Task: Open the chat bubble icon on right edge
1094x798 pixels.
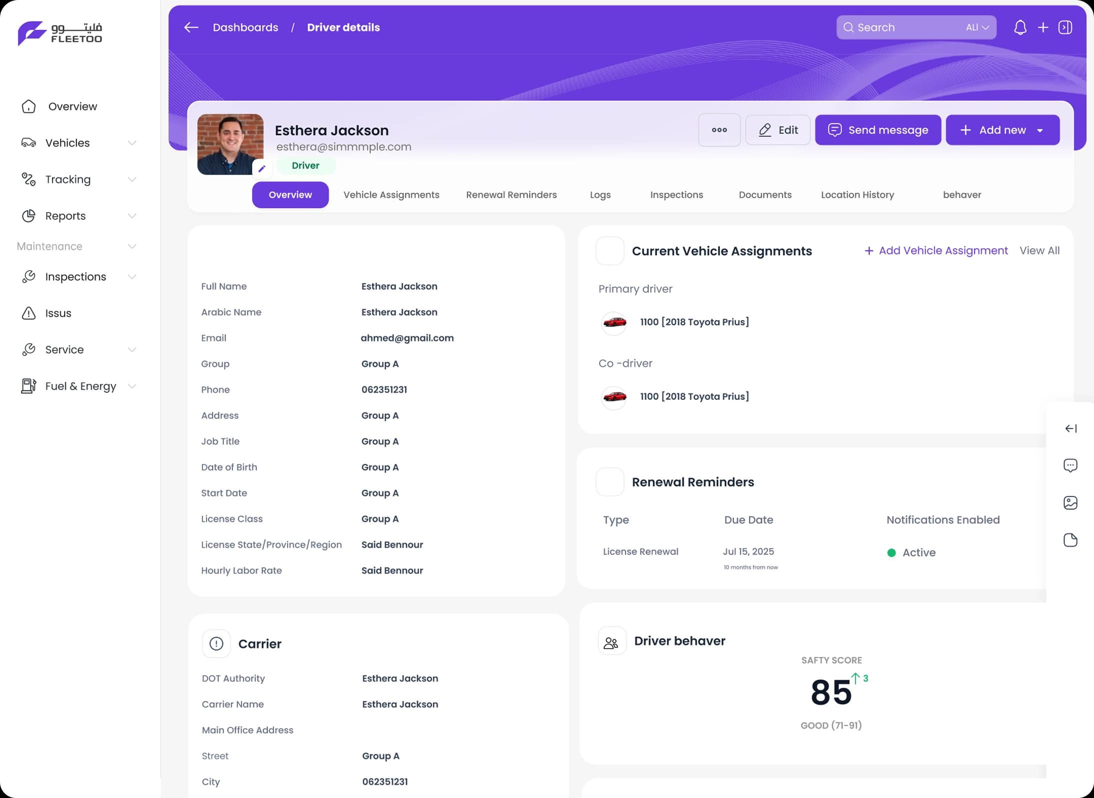Action: 1070,465
